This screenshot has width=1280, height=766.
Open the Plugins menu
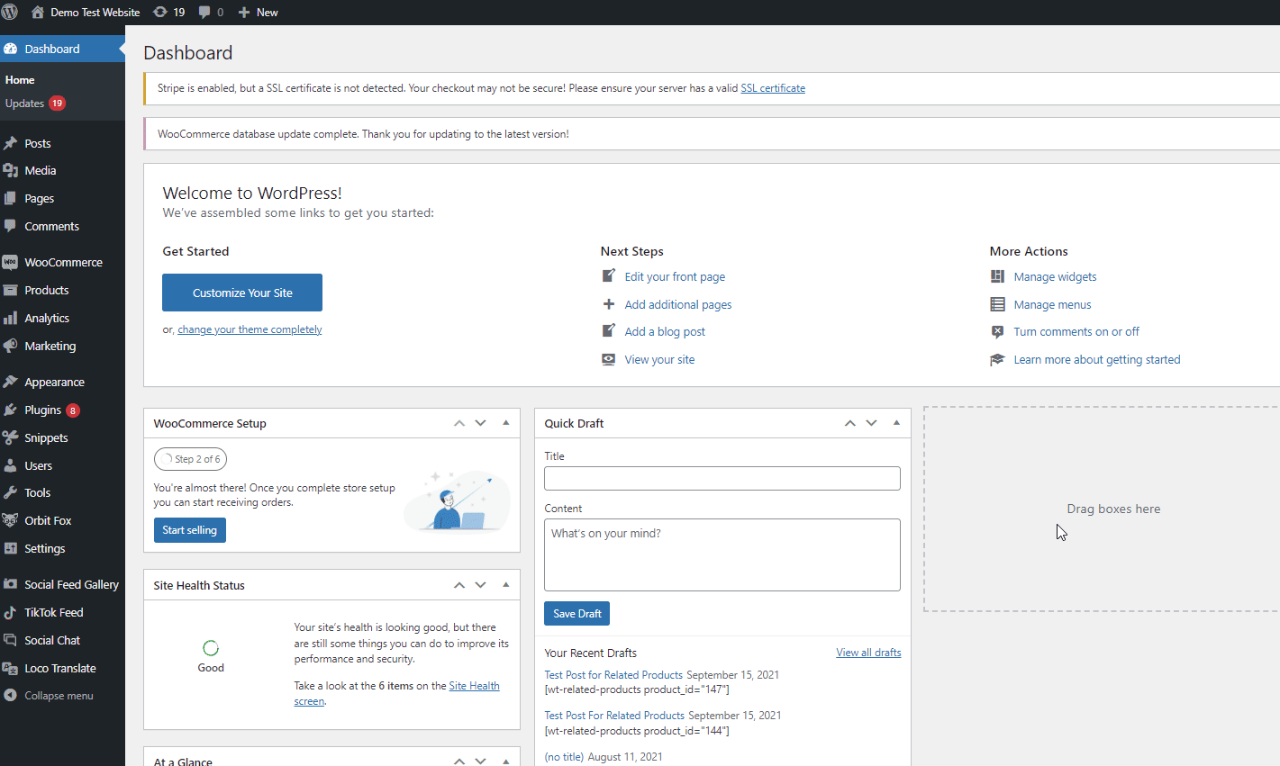click(x=62, y=410)
